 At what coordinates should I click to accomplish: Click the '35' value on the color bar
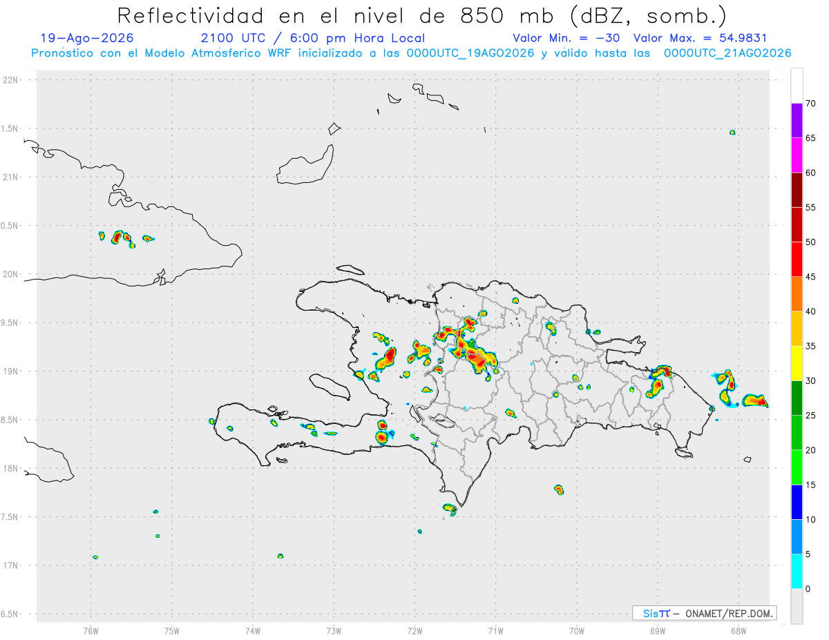(811, 346)
